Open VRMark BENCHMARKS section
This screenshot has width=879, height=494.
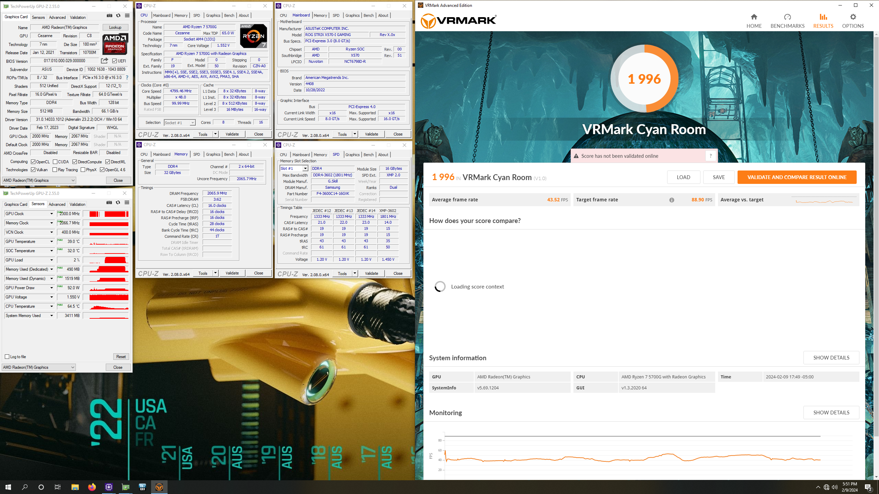[x=787, y=21]
